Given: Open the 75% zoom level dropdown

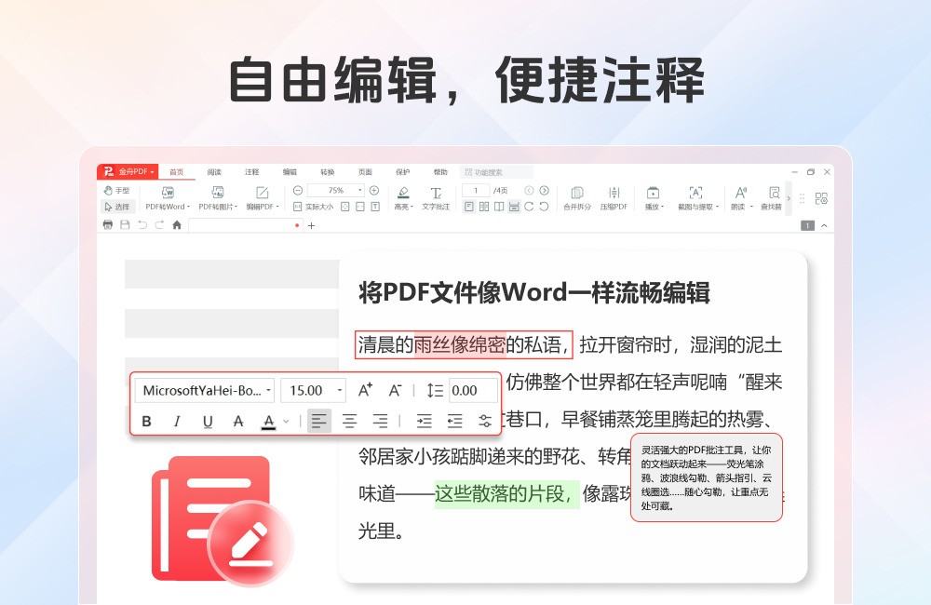Looking at the screenshot, I should [x=359, y=190].
